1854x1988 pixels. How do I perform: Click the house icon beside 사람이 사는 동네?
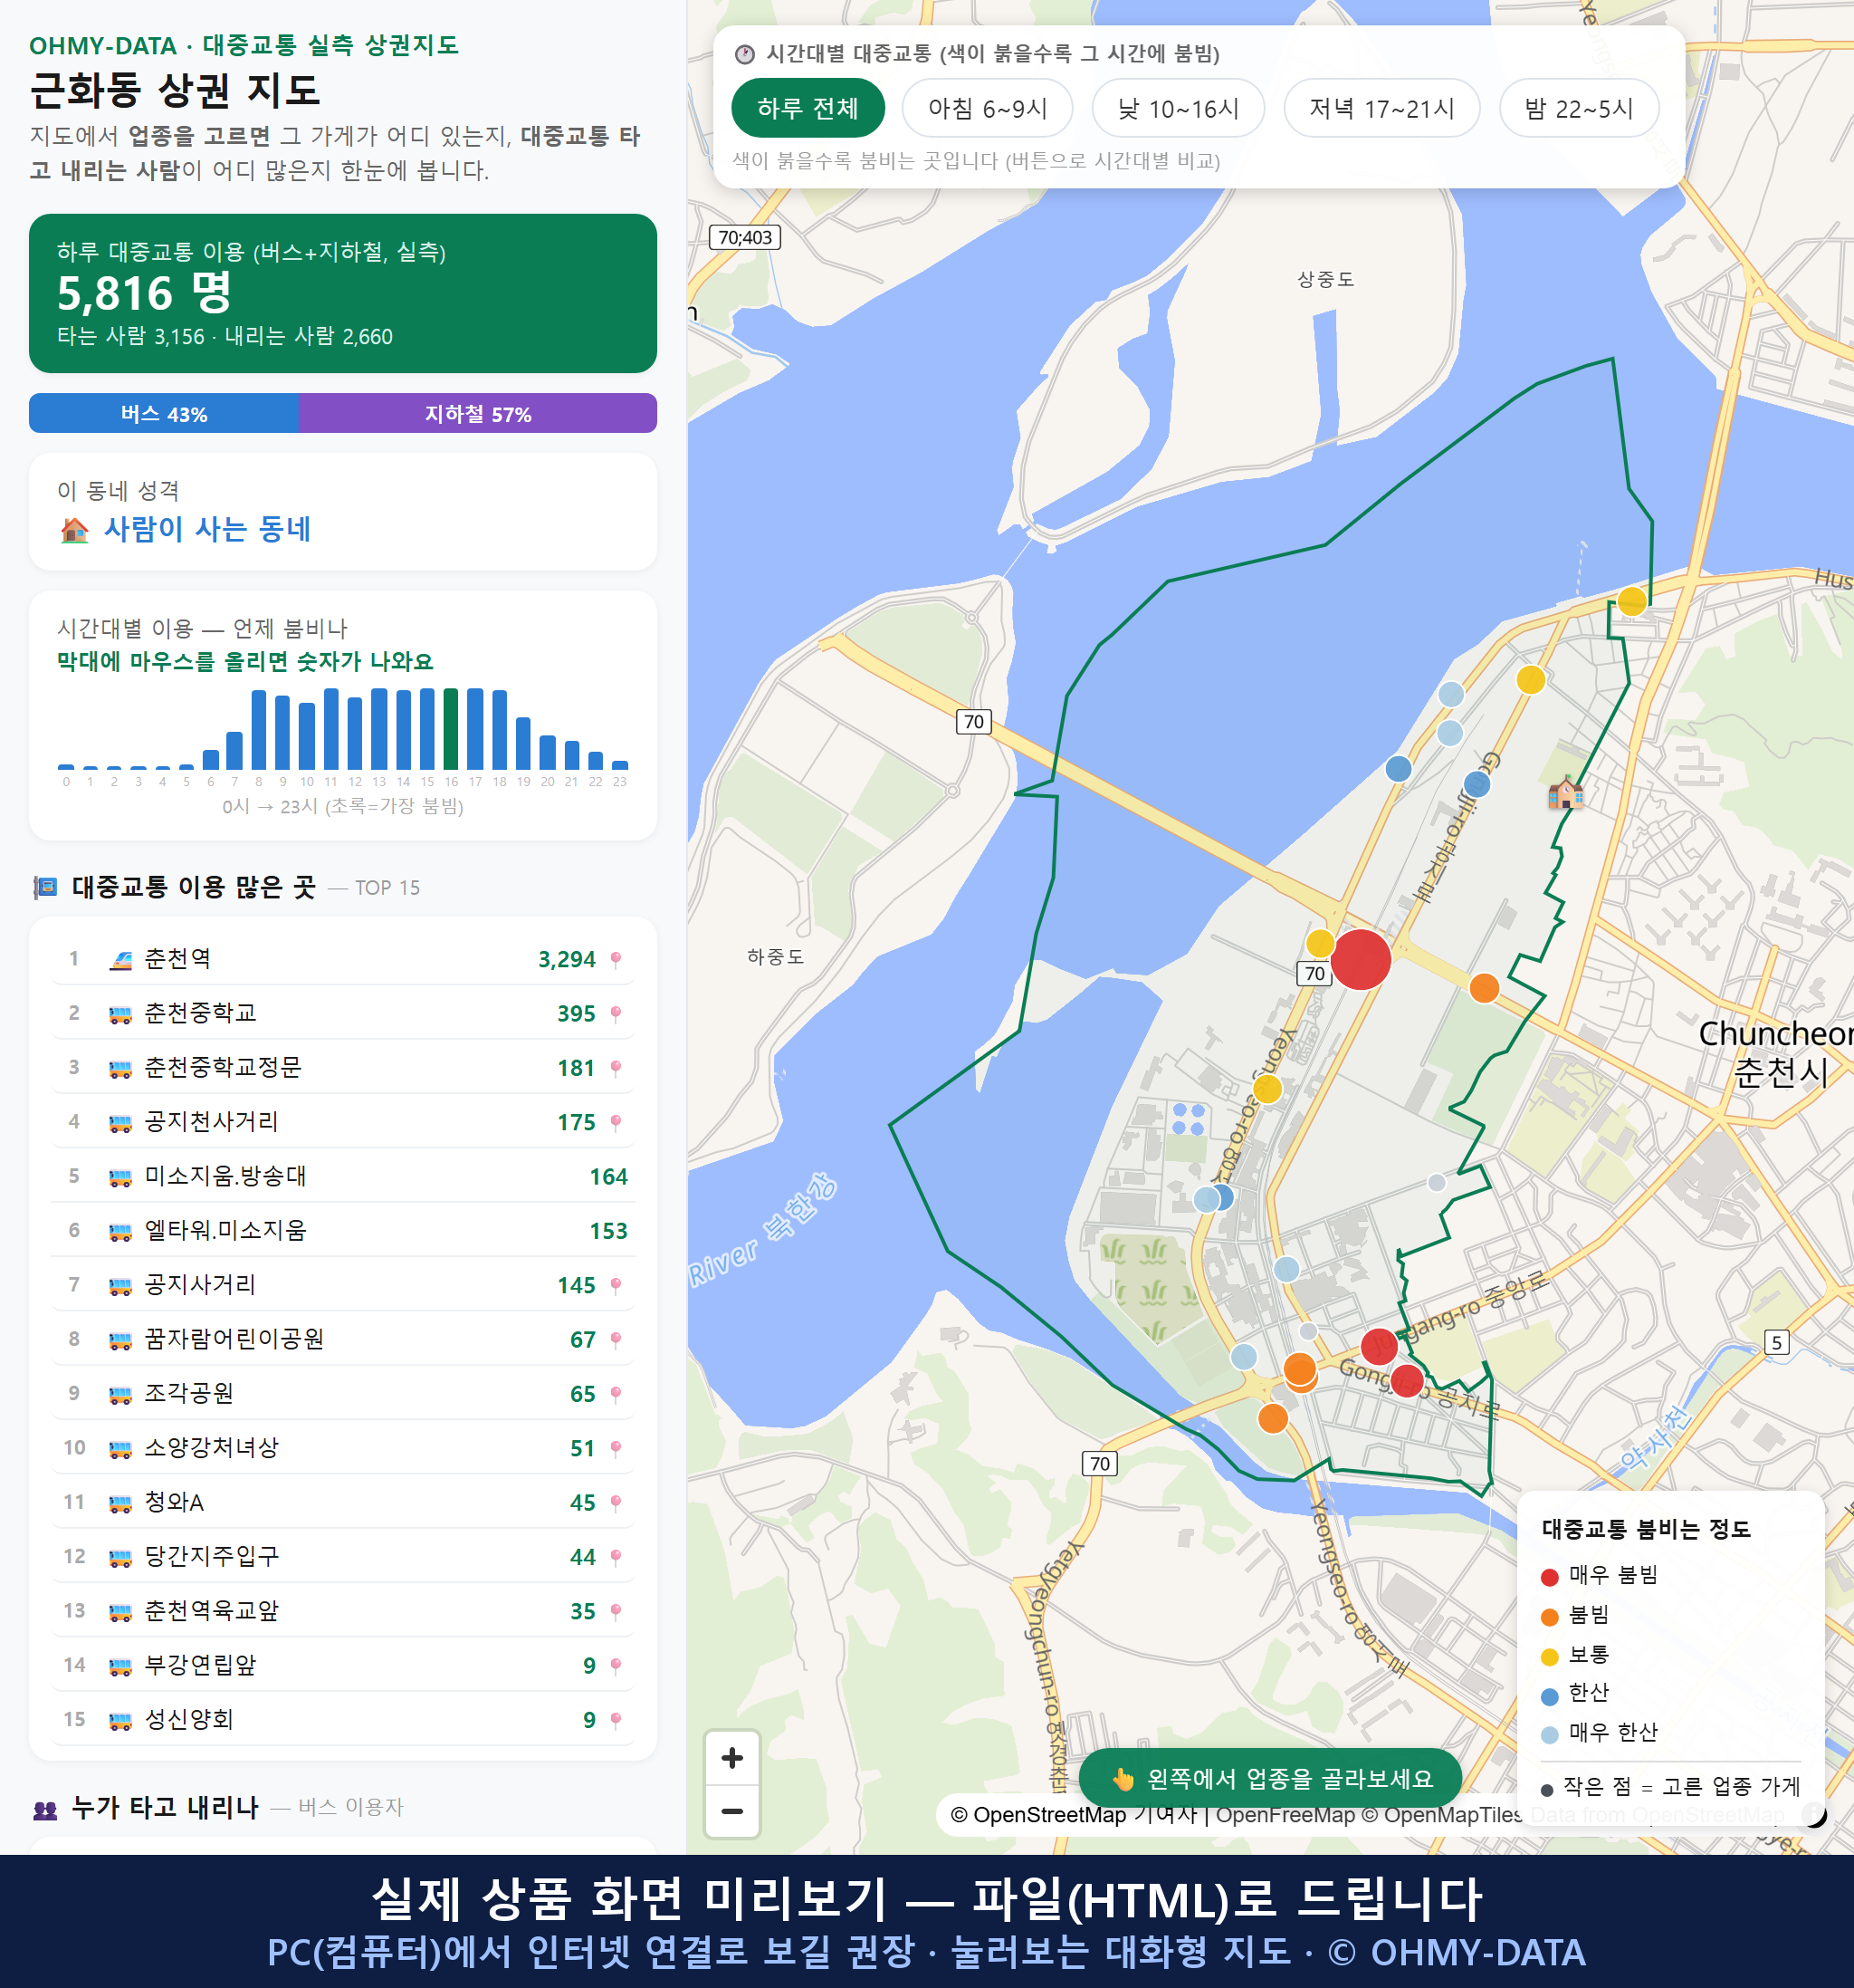pyautogui.click(x=75, y=529)
